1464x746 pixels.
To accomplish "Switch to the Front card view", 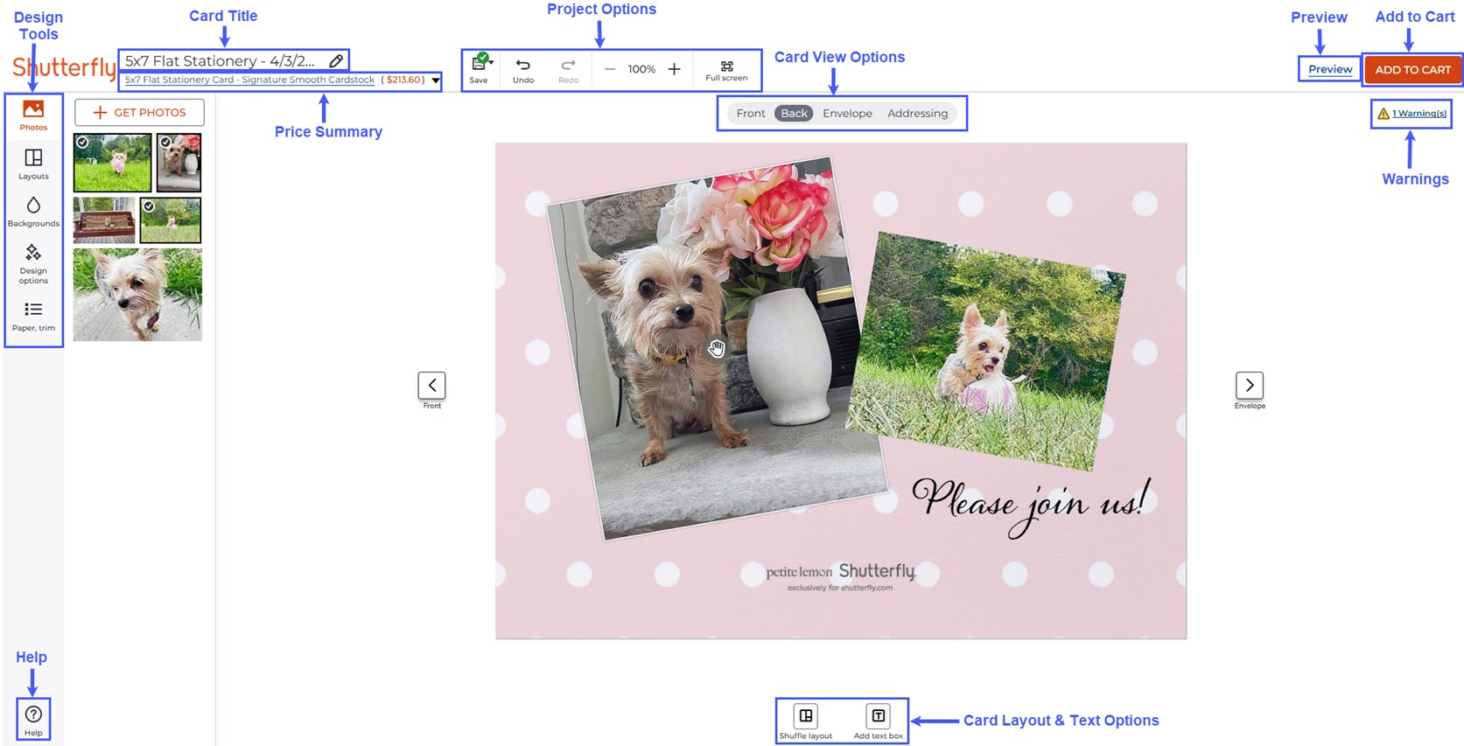I will coord(750,114).
